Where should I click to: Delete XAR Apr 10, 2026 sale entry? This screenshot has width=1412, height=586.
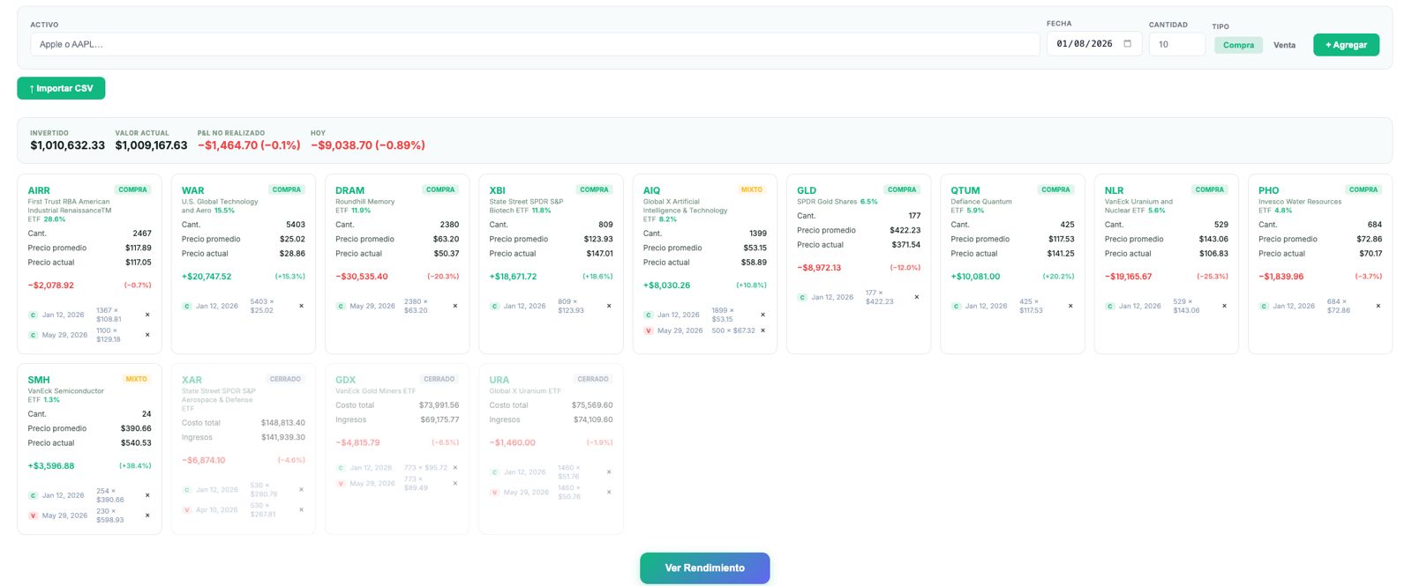pyautogui.click(x=301, y=509)
